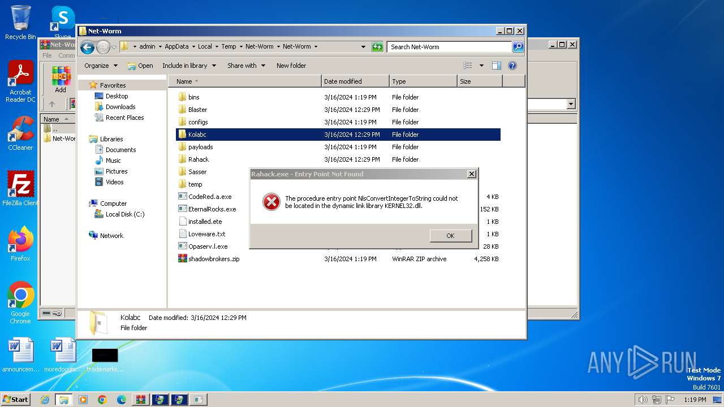Open Explorer help
The image size is (724, 407).
[x=512, y=66]
